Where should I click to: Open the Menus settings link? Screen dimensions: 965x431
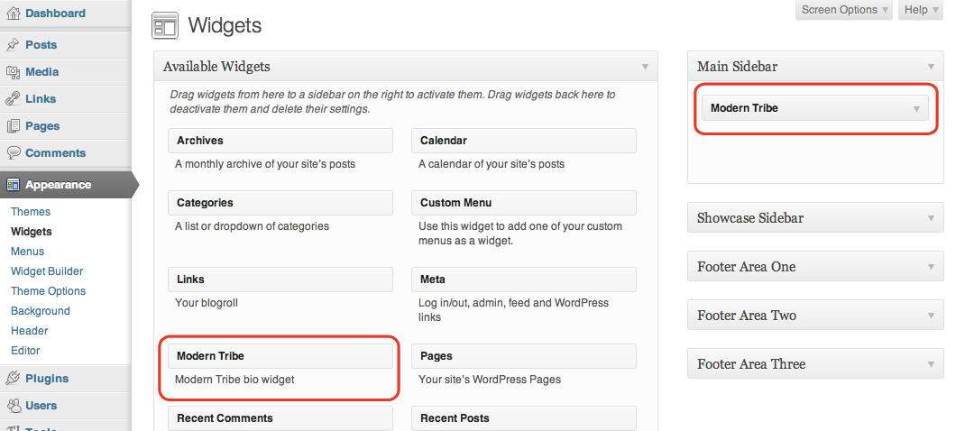click(27, 252)
